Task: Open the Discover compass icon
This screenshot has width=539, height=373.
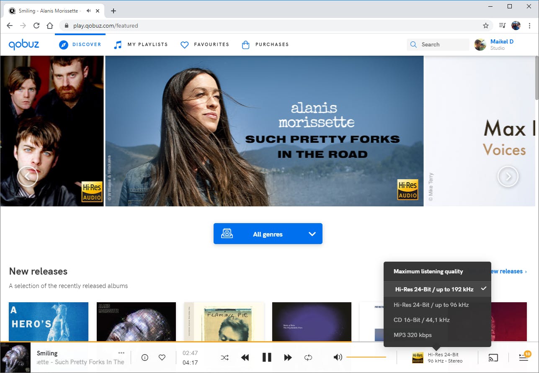Action: pos(63,44)
